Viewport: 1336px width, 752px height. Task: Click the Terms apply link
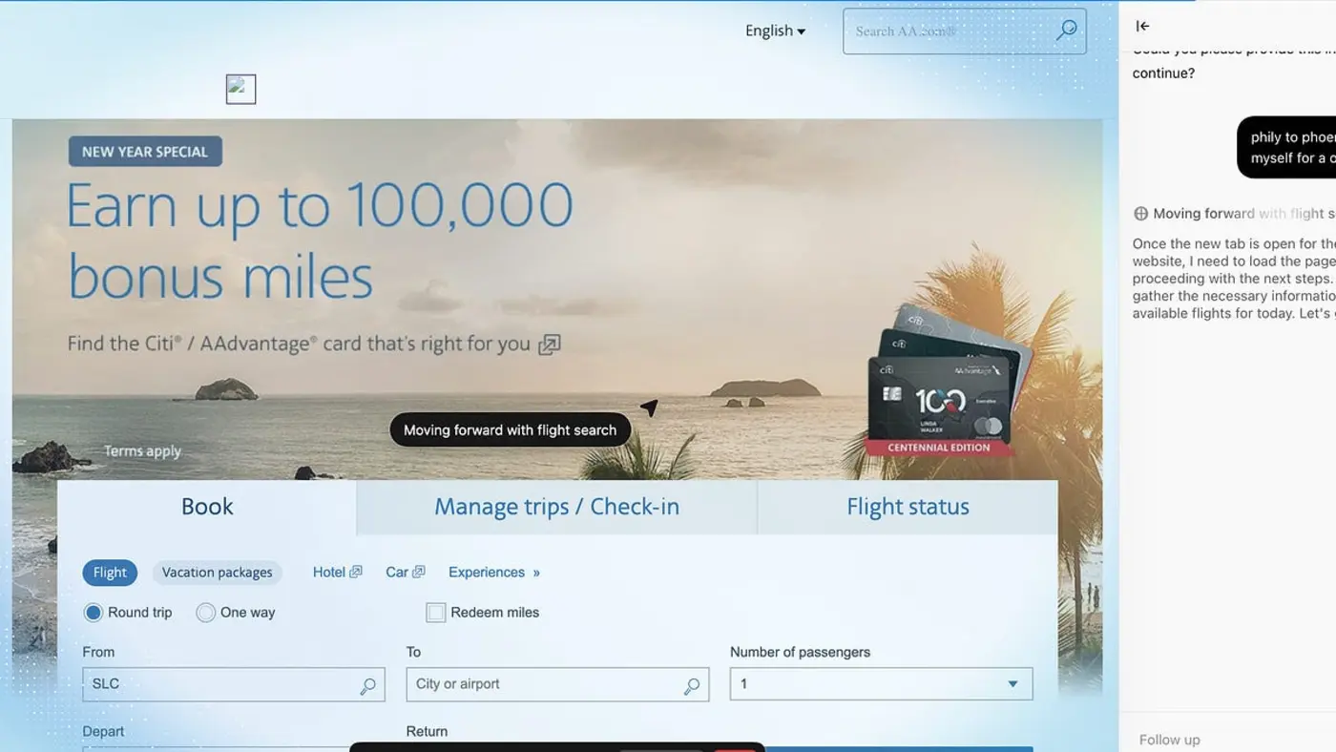[142, 450]
